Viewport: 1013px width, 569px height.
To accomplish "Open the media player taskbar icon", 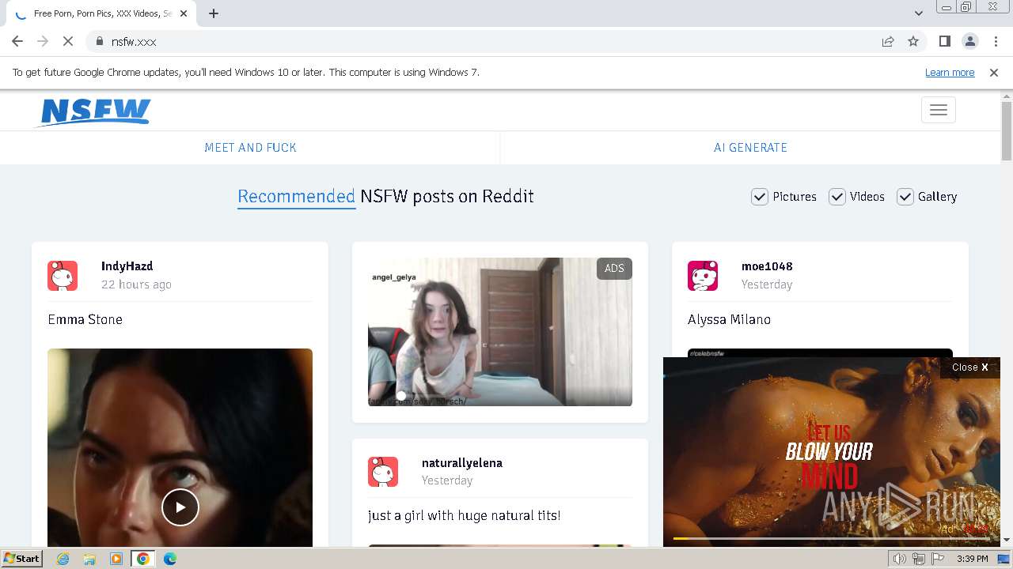I will 116,559.
